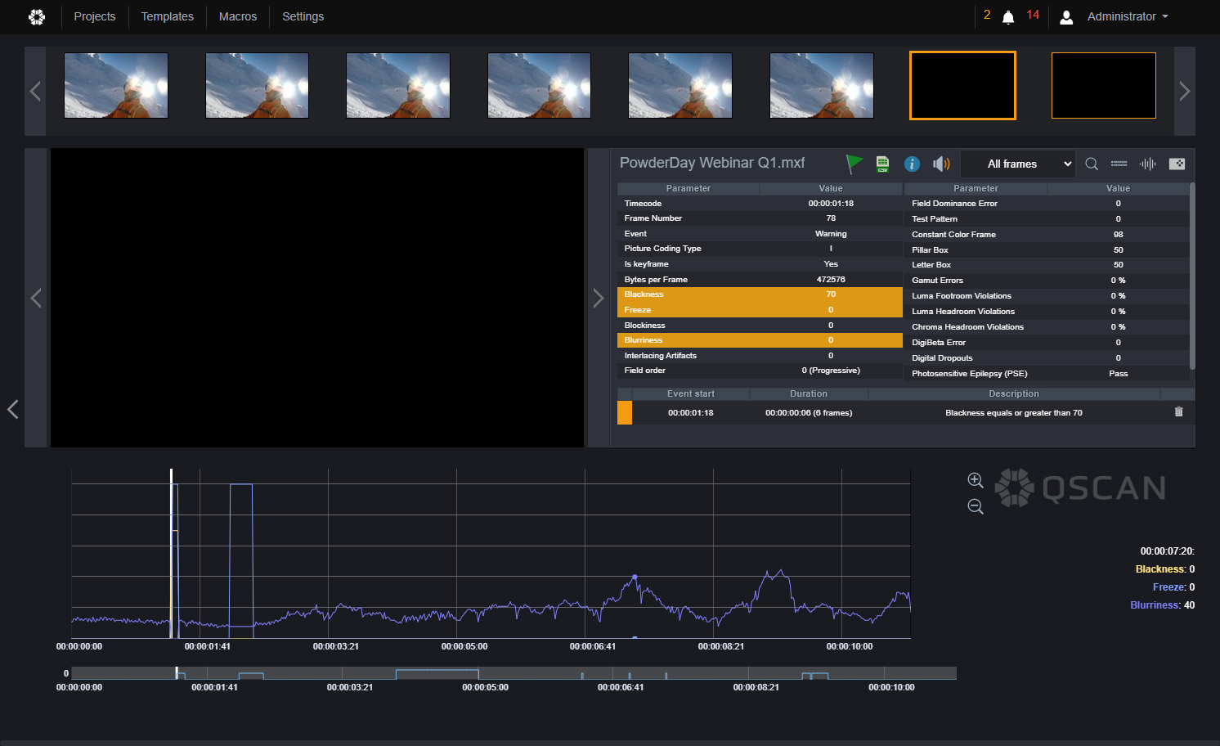Open the Settings menu
Viewport: 1220px width, 746px height.
point(303,16)
